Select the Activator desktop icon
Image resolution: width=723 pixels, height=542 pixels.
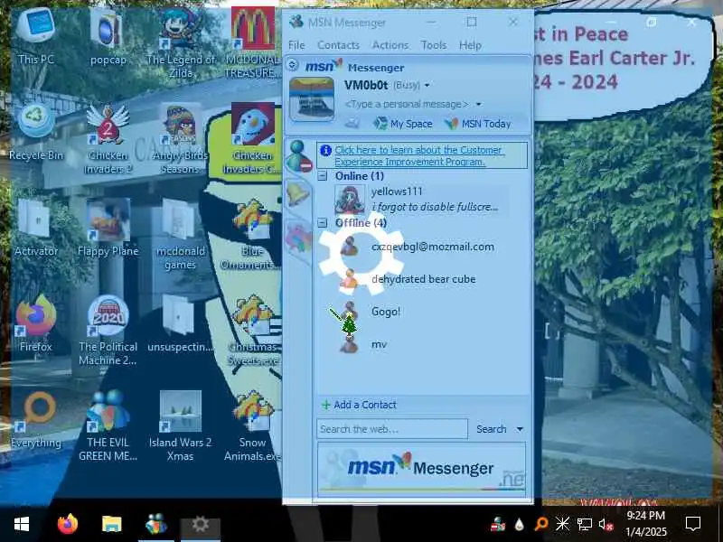(x=36, y=229)
